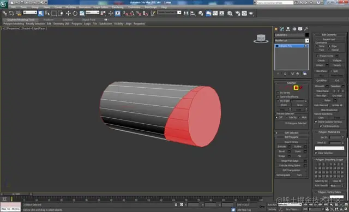This screenshot has height=212, width=349.
Task: Click the QuickSlice button
Action: pos(321,80)
